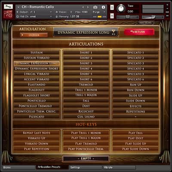Select the Play Tremolo hot-key
The image size is (172, 172).
(x=86, y=144)
